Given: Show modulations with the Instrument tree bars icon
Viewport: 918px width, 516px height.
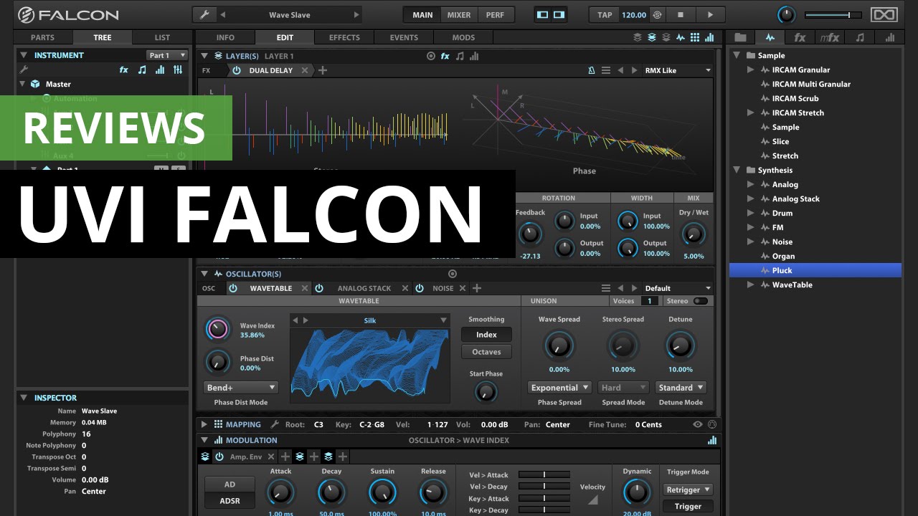Looking at the screenshot, I should click(x=159, y=70).
